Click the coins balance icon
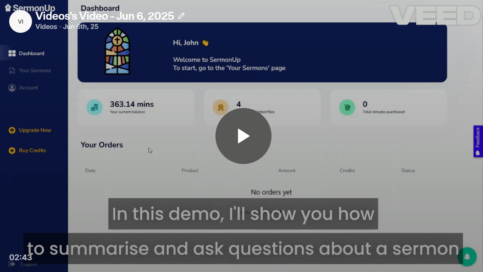Viewport: 483px width, 272px height. (x=94, y=108)
